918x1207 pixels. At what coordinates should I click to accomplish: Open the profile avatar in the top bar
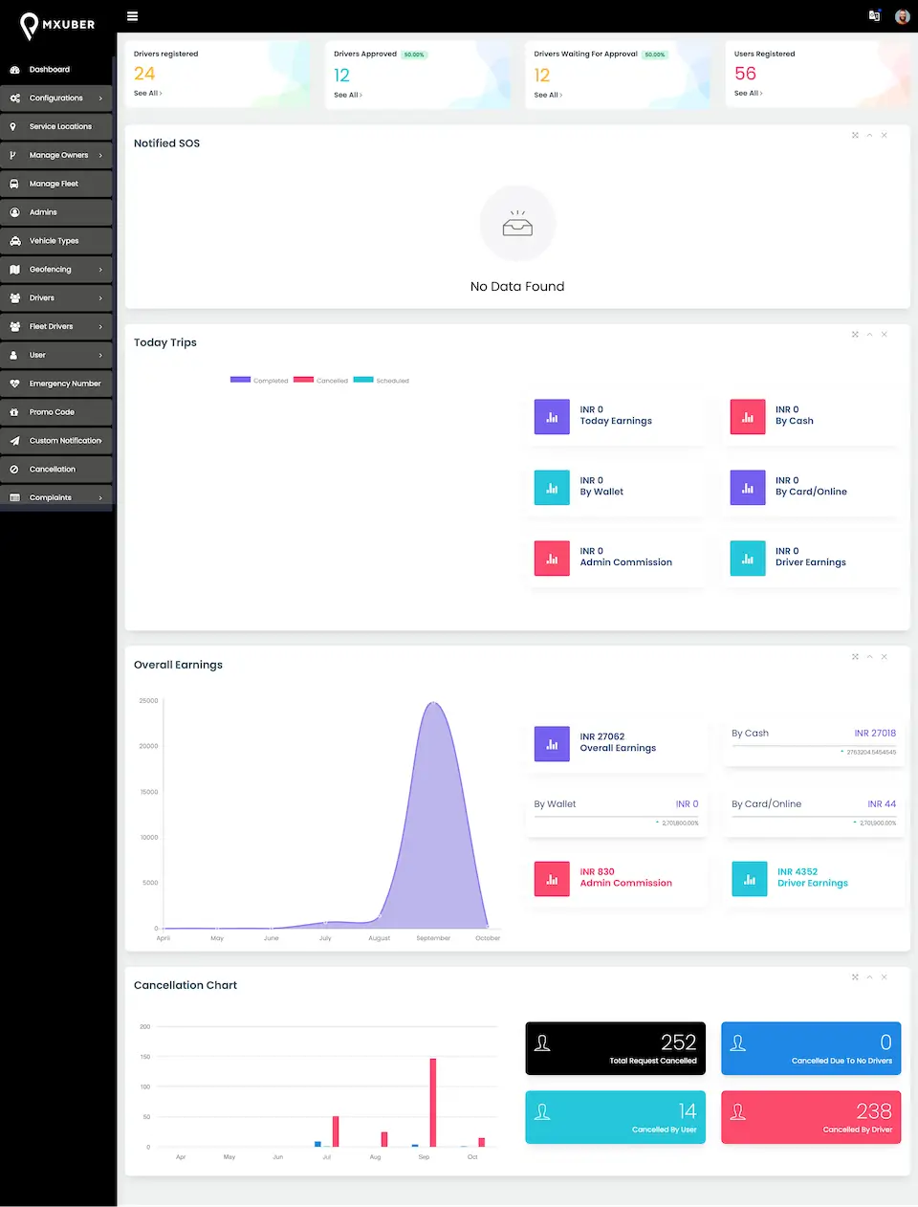pos(901,16)
